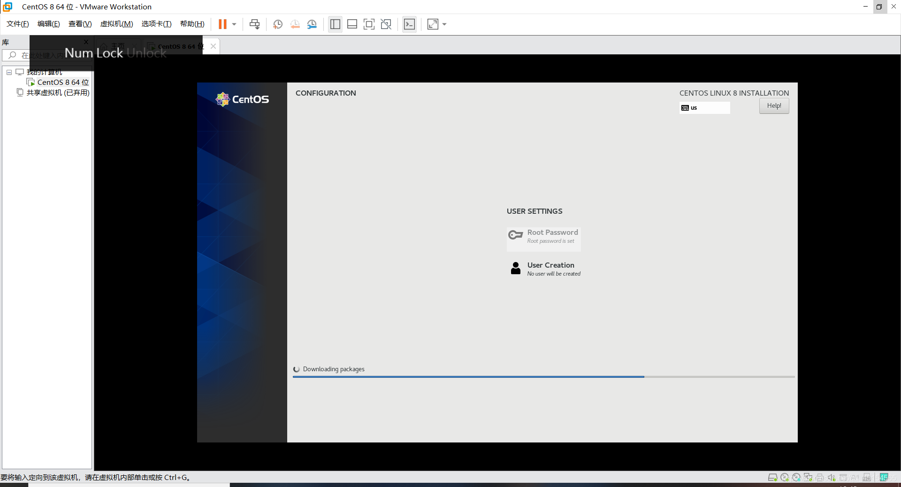
Task: Toggle the thumbnail bar view
Action: click(352, 24)
